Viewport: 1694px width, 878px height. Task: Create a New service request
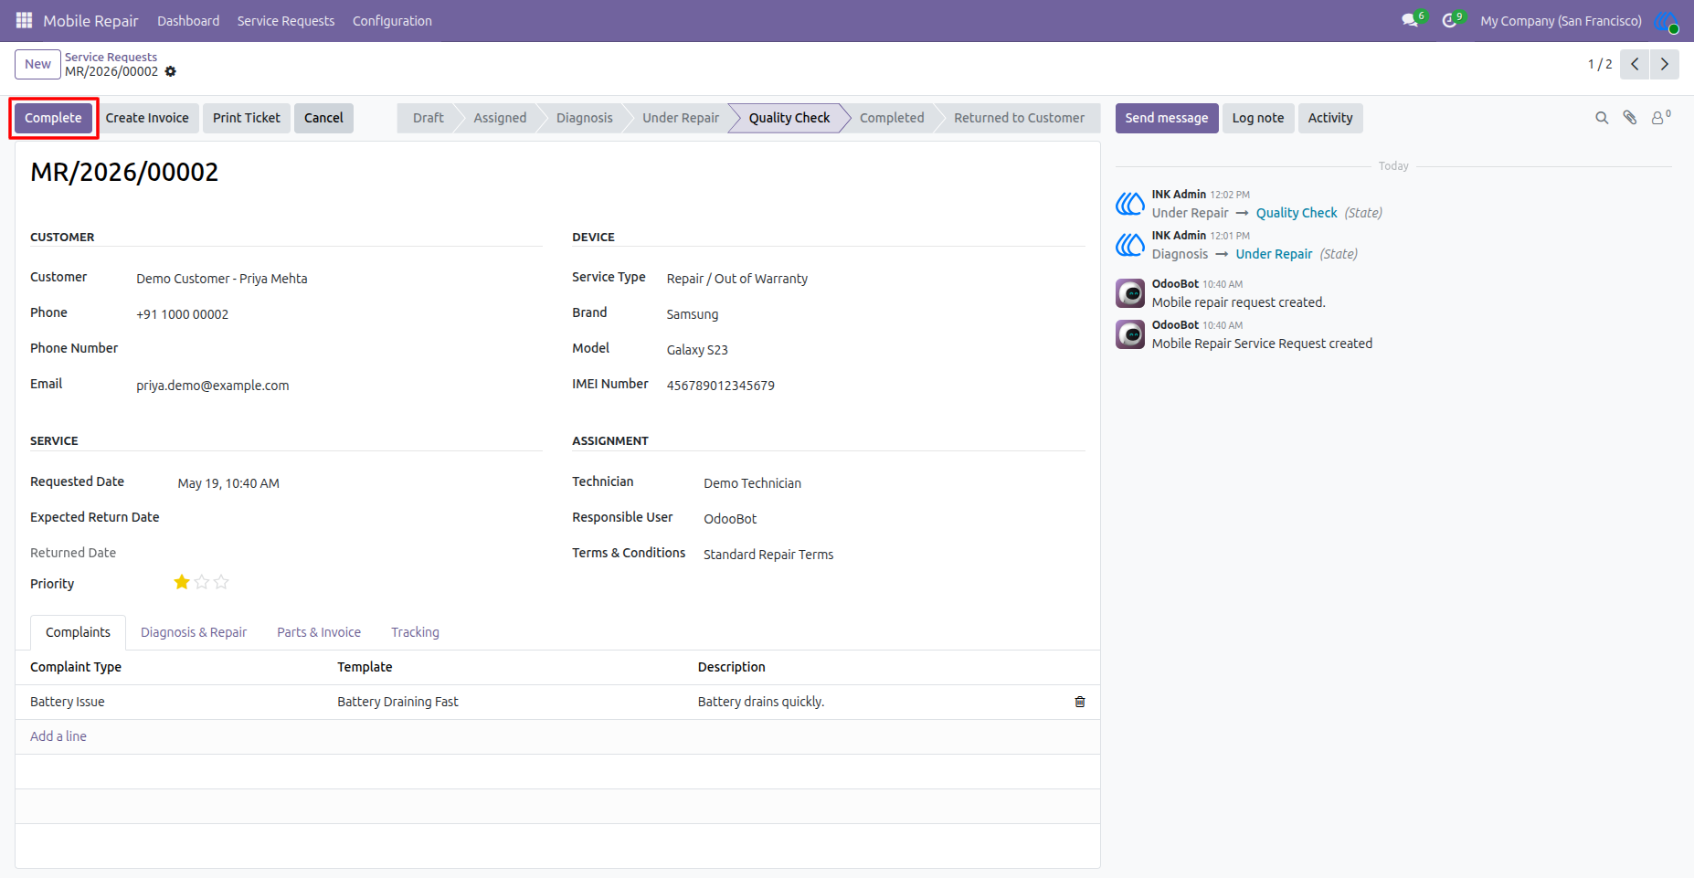[37, 64]
